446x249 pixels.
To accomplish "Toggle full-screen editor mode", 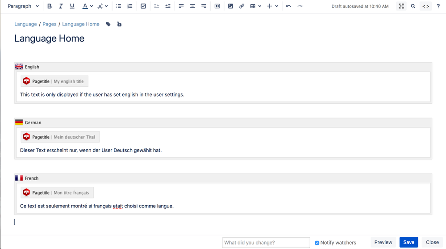I will click(401, 6).
